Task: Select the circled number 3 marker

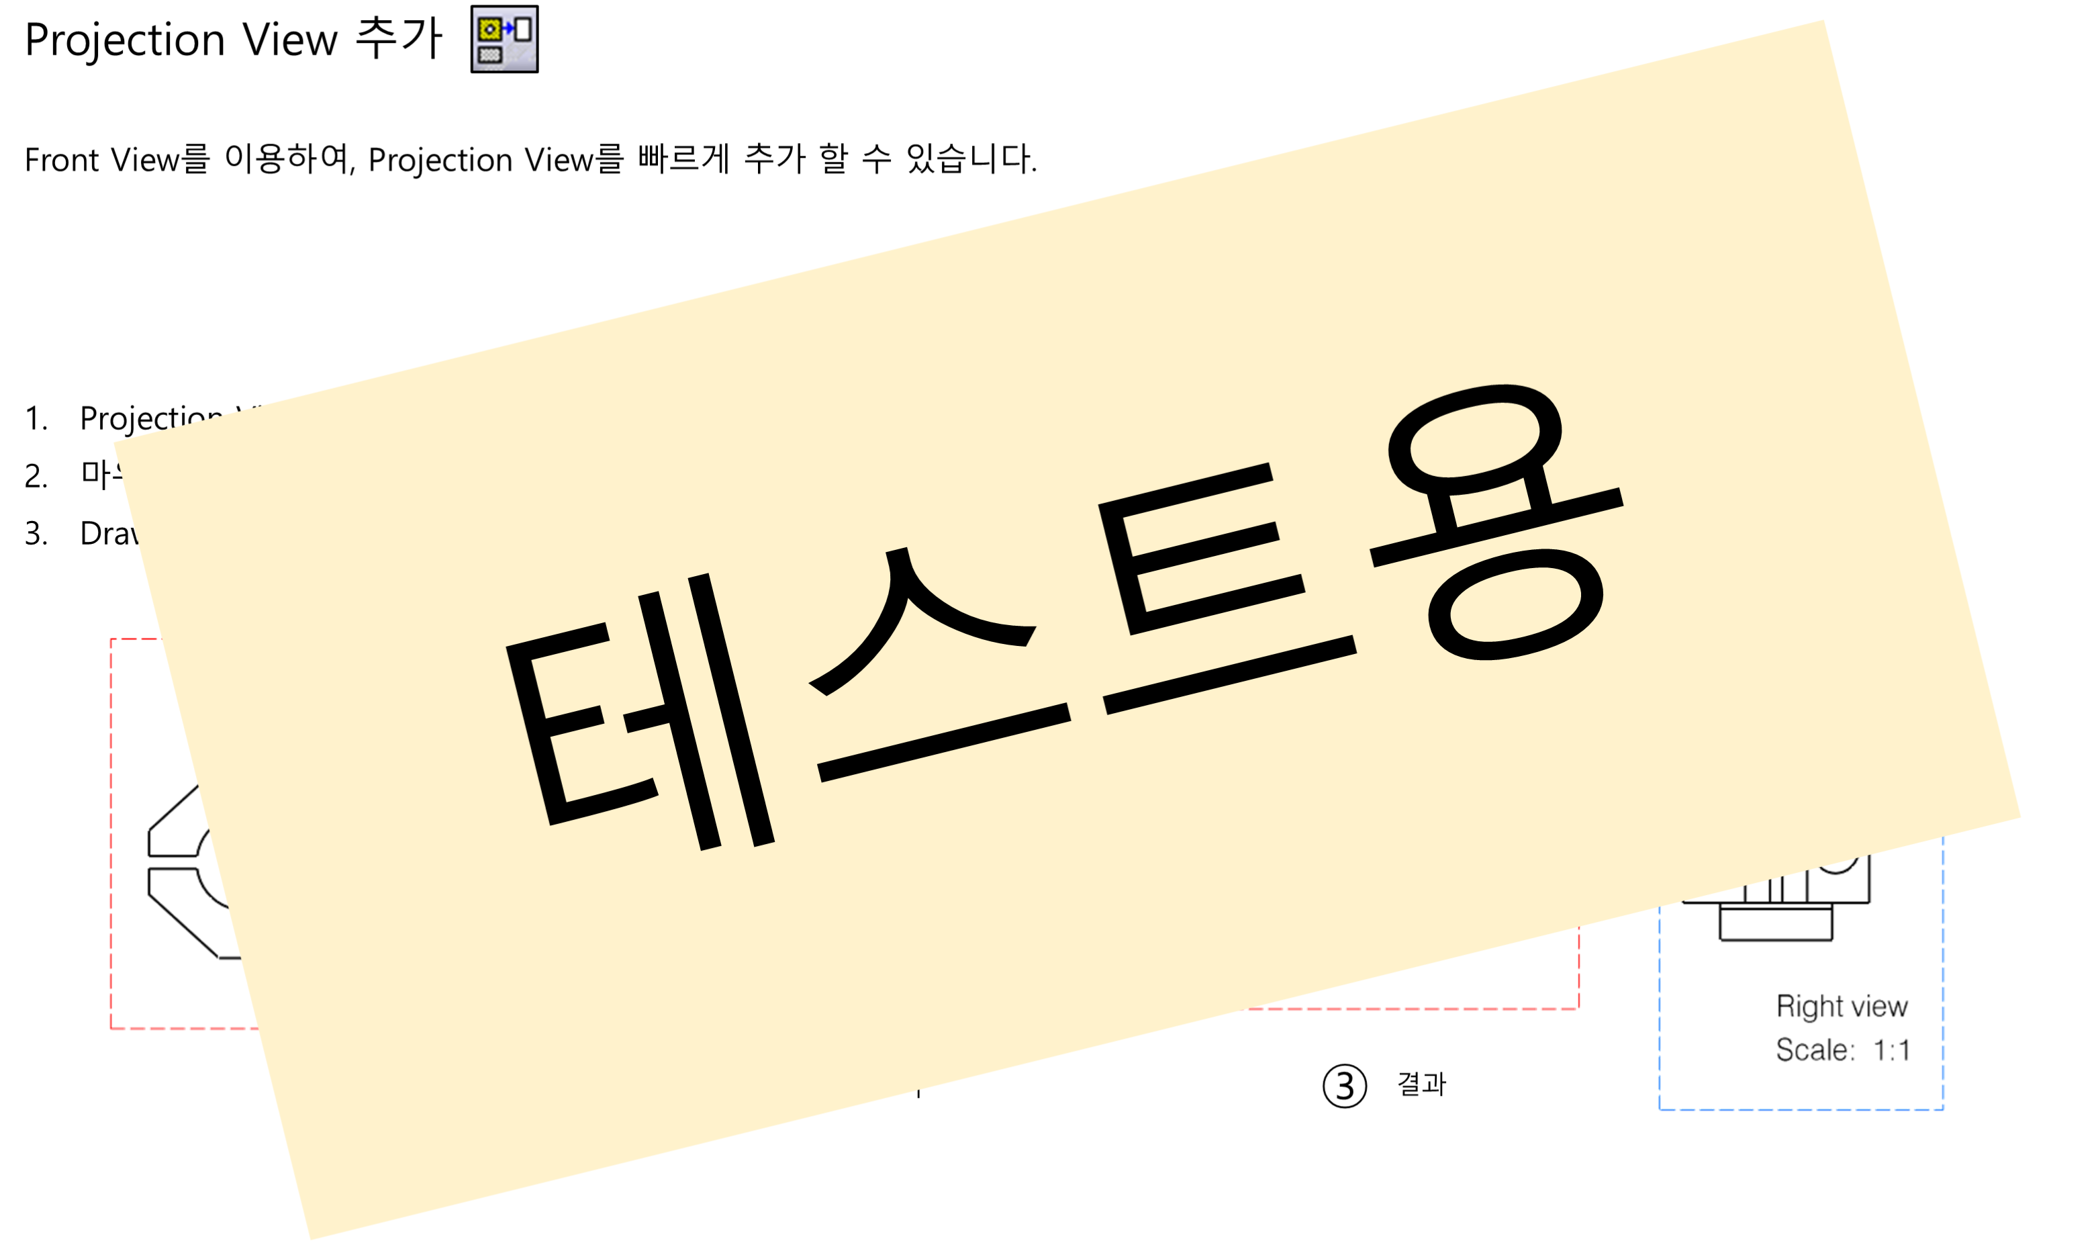Action: (x=1344, y=1086)
